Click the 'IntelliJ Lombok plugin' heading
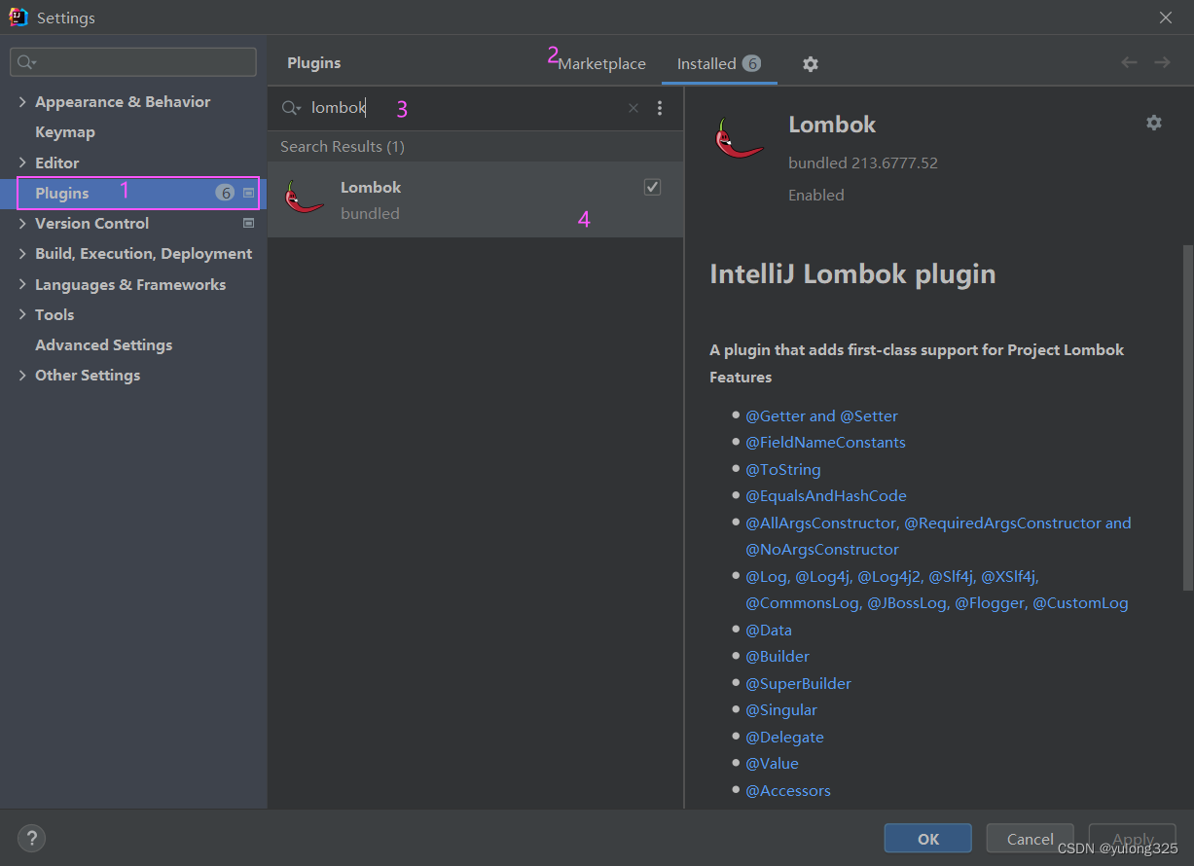Screen dimensions: 1194x866 [852, 273]
